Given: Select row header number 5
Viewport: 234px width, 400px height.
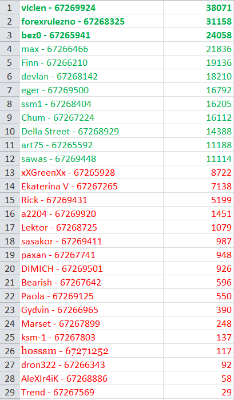Looking at the screenshot, I should 10,62.
